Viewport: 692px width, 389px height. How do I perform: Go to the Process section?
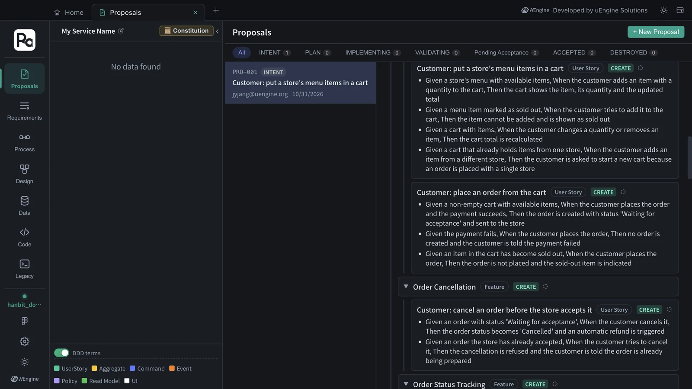tap(25, 142)
